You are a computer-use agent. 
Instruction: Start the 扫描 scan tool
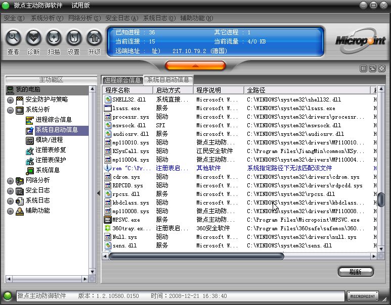coord(54,38)
